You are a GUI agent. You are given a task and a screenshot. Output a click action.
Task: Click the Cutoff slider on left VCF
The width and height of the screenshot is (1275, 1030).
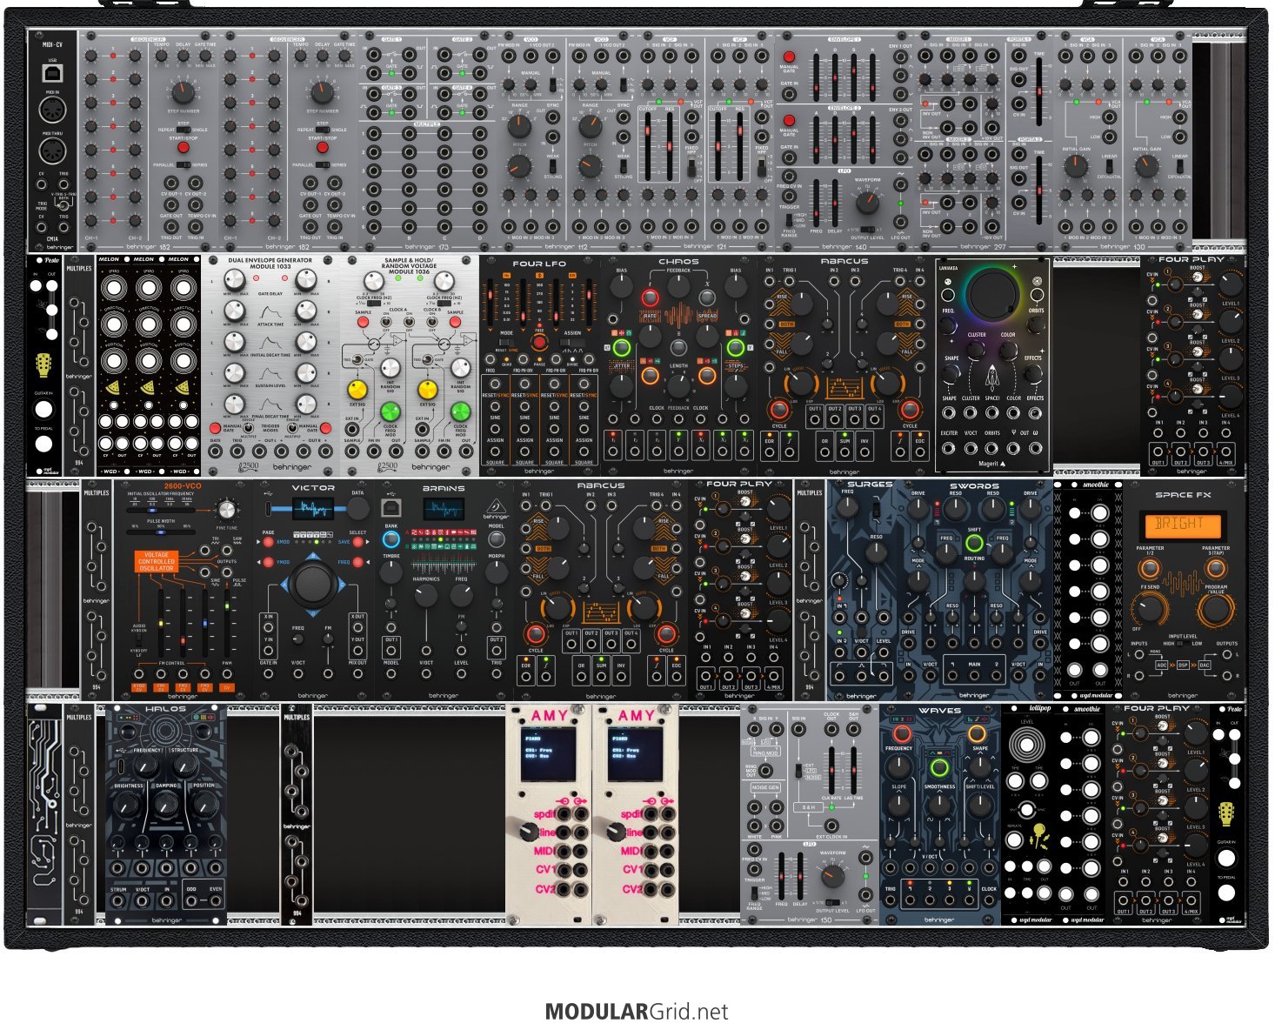point(647,146)
